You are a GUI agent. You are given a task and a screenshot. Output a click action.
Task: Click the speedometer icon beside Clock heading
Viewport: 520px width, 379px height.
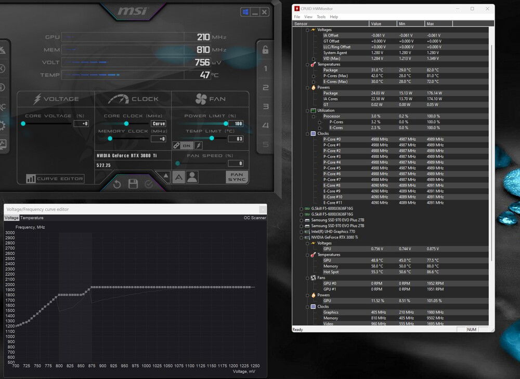point(119,99)
